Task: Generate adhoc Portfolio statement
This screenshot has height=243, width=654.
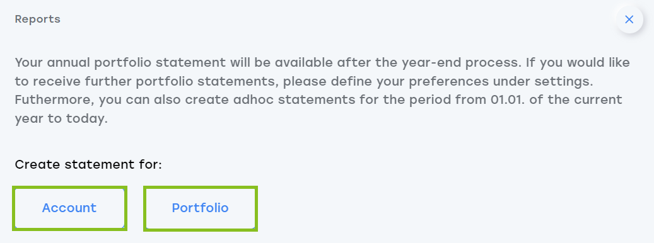Action: point(200,208)
